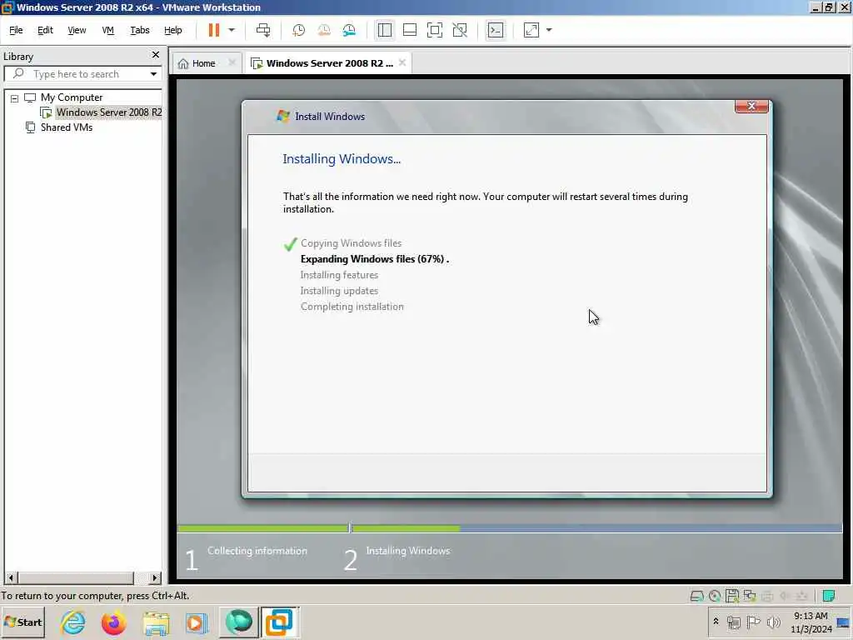This screenshot has width=853, height=640.
Task: Open the library search dropdown arrow
Action: click(153, 74)
